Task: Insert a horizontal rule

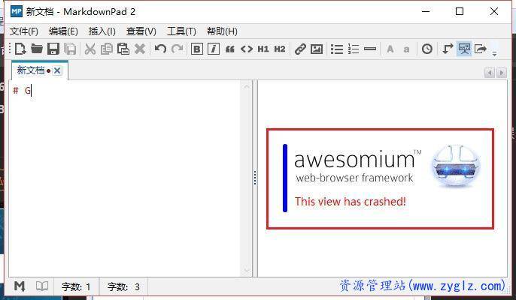Action: [370, 49]
